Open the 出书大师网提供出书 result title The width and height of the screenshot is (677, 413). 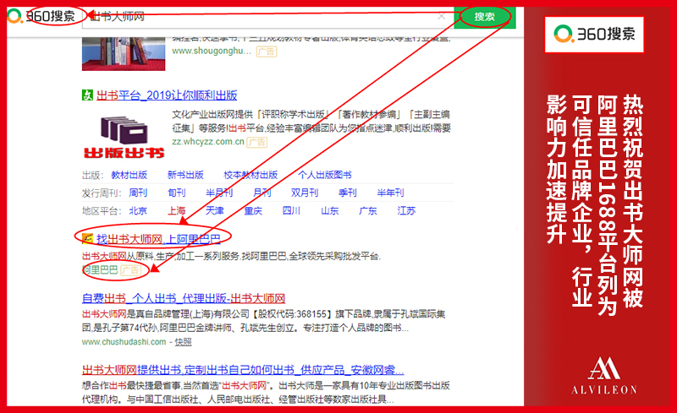pyautogui.click(x=243, y=370)
